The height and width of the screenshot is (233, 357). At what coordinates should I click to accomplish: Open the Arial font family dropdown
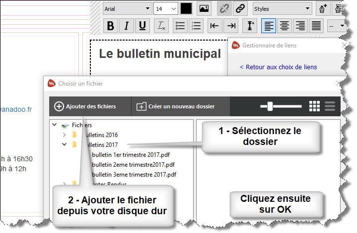pyautogui.click(x=127, y=8)
